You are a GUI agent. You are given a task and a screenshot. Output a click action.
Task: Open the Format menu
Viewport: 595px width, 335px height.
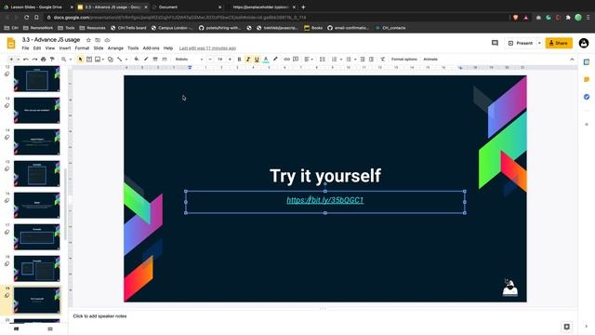pyautogui.click(x=82, y=48)
